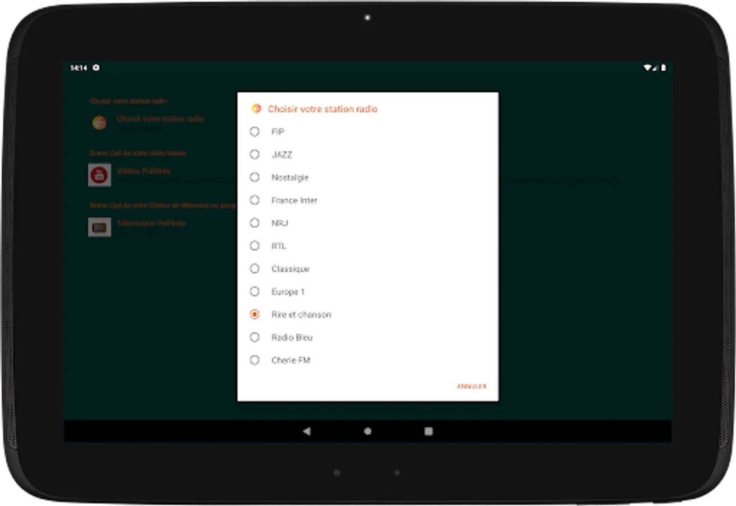Image resolution: width=736 pixels, height=506 pixels.
Task: Tap the Android home navigation button
Action: pos(368,431)
